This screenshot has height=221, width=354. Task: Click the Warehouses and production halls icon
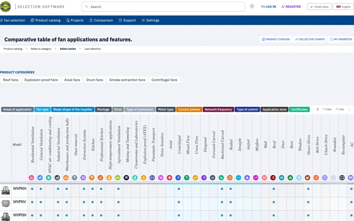[66, 178]
